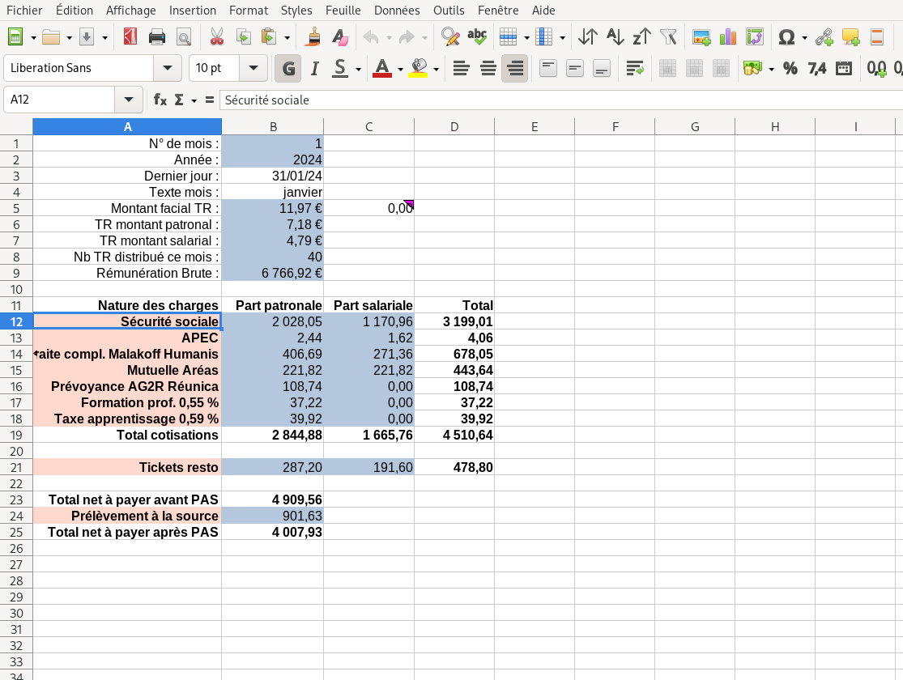Cut selection with the scissors icon
903x680 pixels.
click(x=216, y=37)
